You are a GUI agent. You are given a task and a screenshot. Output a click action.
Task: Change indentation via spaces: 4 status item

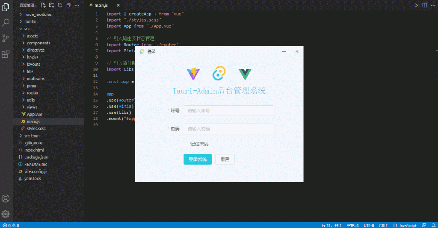tap(353, 225)
